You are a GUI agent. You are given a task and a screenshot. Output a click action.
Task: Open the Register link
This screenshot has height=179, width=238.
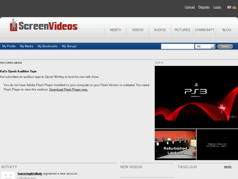click(x=204, y=7)
